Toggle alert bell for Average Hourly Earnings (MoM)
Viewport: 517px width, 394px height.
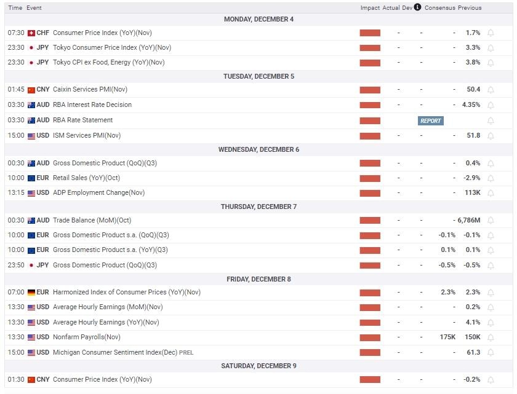tap(491, 307)
